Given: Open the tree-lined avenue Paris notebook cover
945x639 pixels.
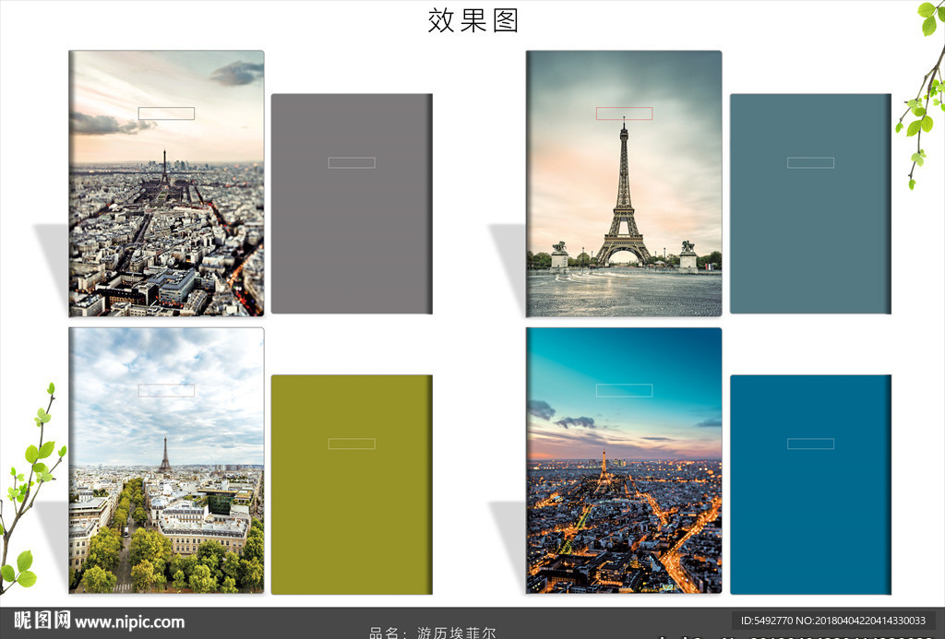Looking at the screenshot, I should pos(166,461).
